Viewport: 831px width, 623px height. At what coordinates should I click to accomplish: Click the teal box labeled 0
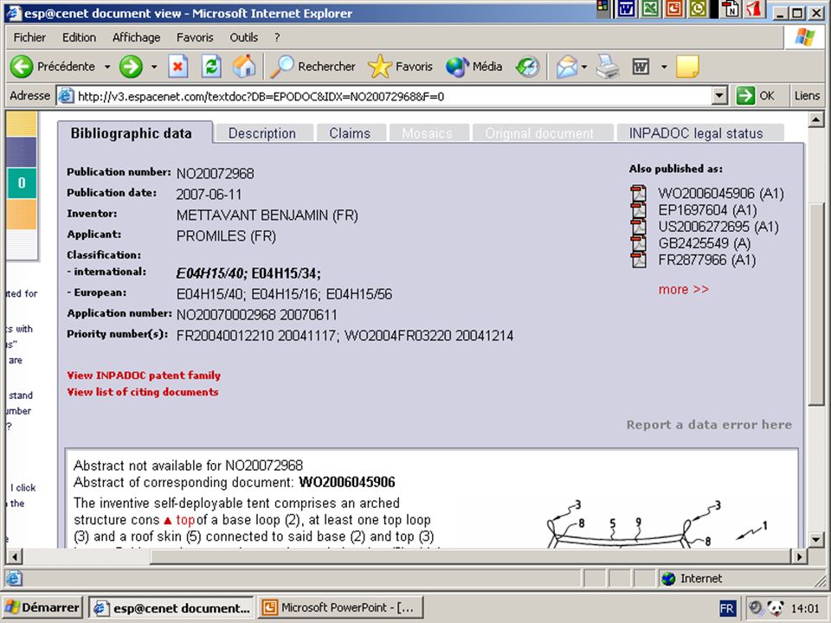(21, 183)
